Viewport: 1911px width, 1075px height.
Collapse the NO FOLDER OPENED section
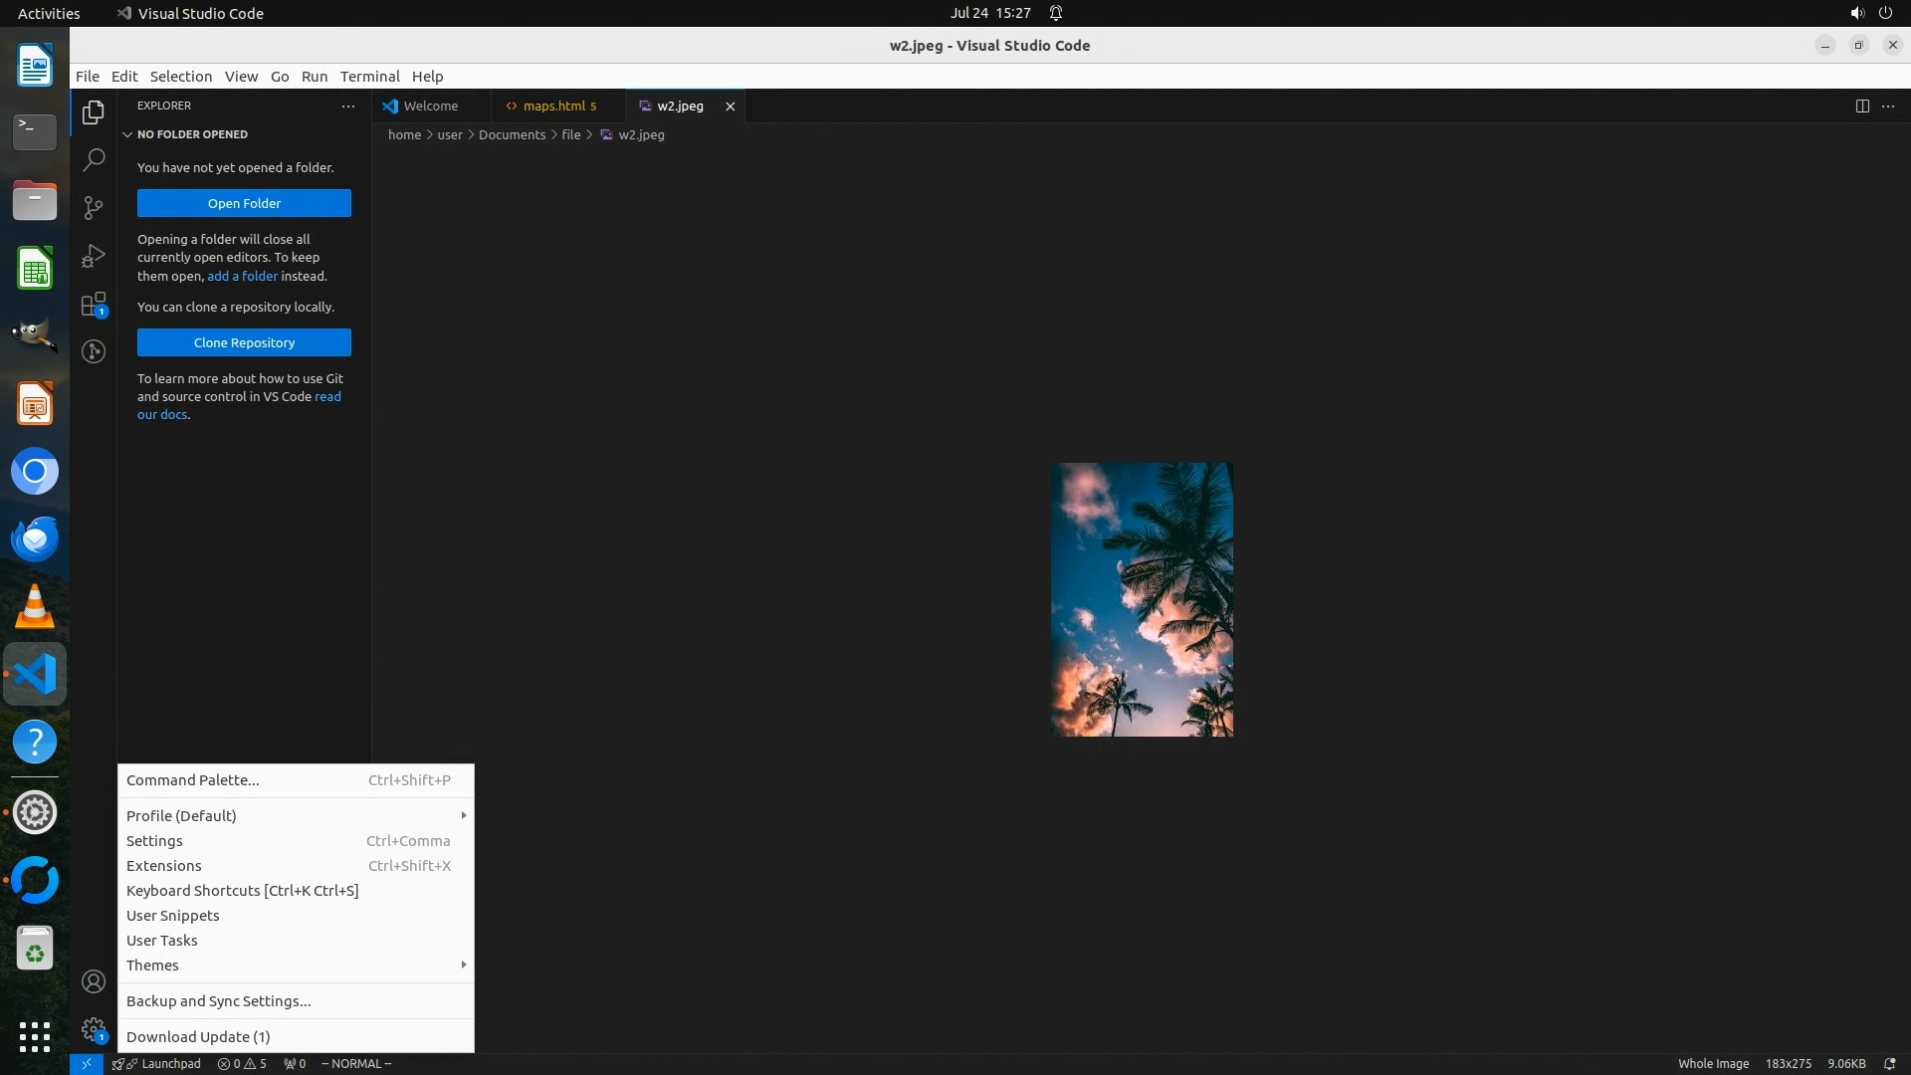click(127, 134)
